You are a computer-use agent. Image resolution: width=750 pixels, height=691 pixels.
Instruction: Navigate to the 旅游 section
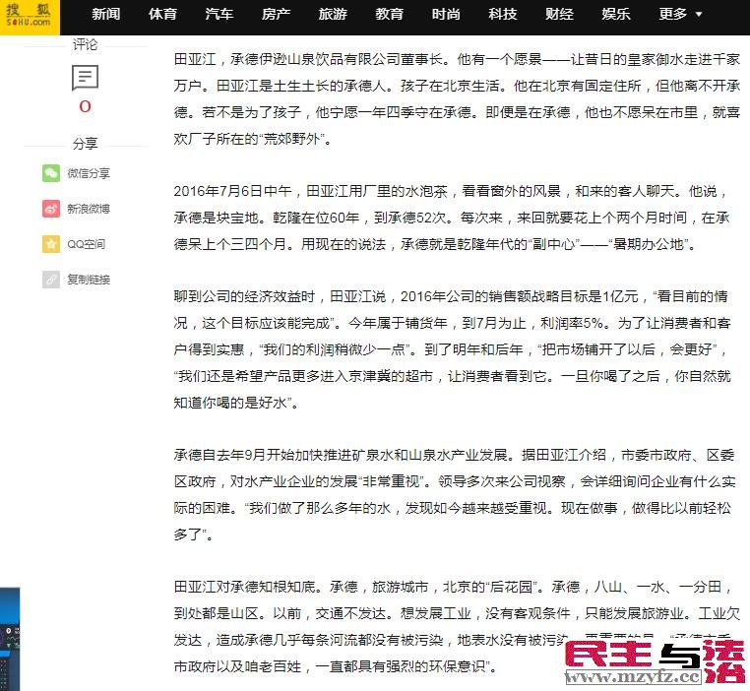pos(333,15)
